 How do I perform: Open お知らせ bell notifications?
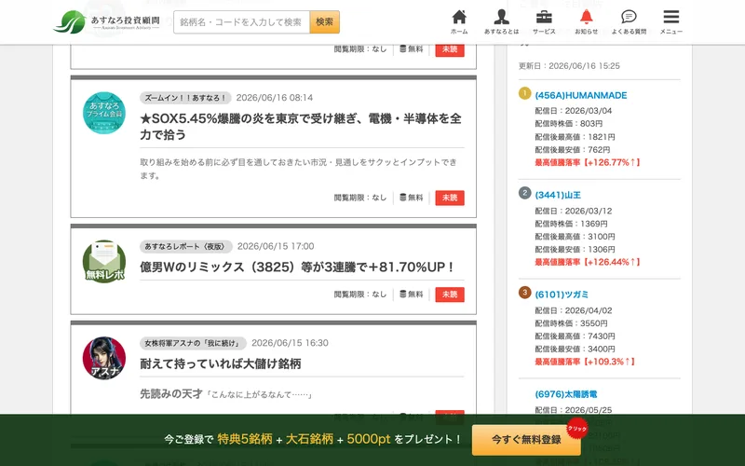pos(587,21)
